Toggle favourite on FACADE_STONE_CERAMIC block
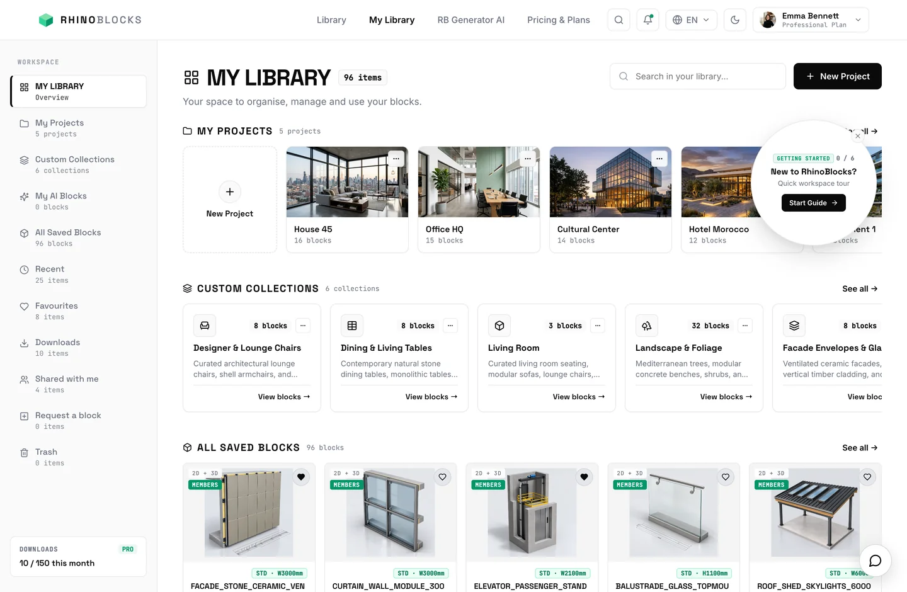 [x=301, y=477]
